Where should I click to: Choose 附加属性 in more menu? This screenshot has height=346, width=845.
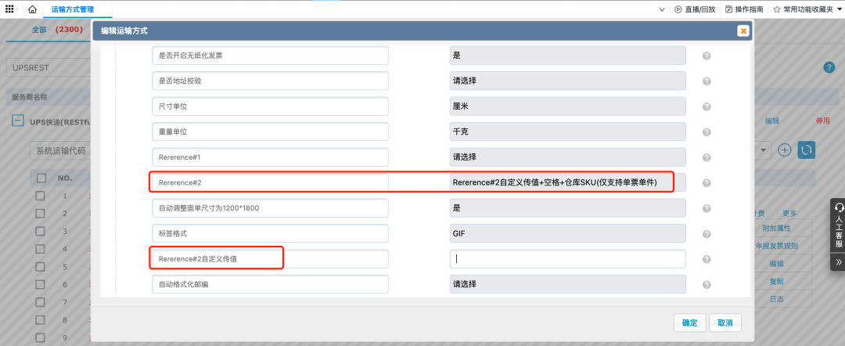point(777,228)
